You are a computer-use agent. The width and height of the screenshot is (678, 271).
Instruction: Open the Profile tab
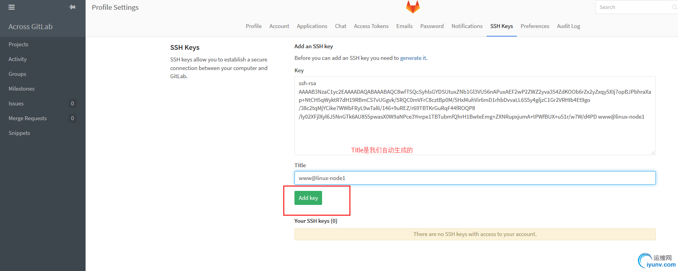pos(254,26)
